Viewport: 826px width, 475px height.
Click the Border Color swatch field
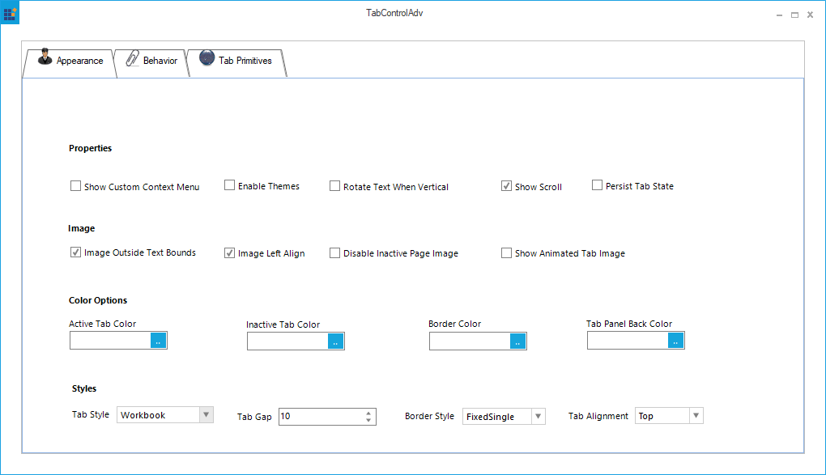point(470,341)
